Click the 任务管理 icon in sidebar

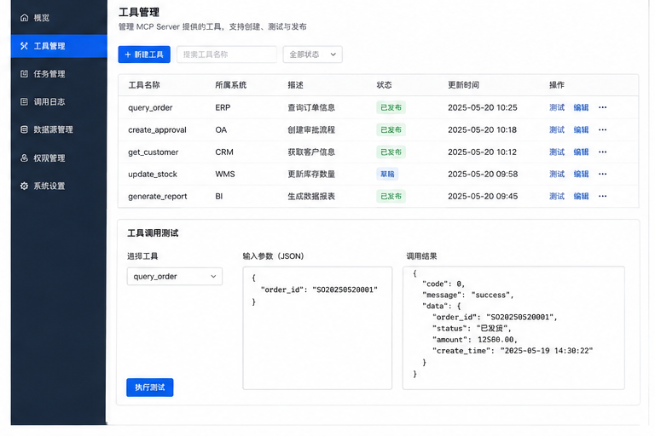coord(24,74)
